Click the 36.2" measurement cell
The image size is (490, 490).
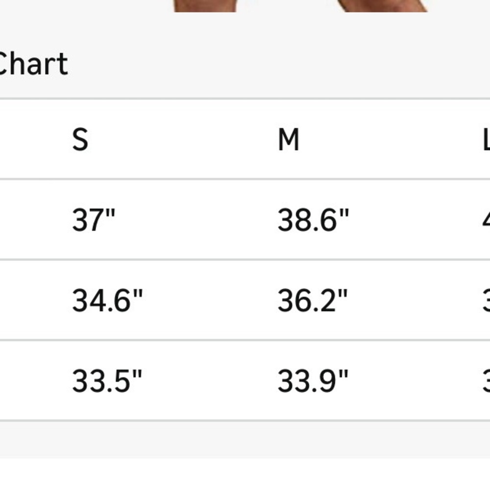[313, 300]
